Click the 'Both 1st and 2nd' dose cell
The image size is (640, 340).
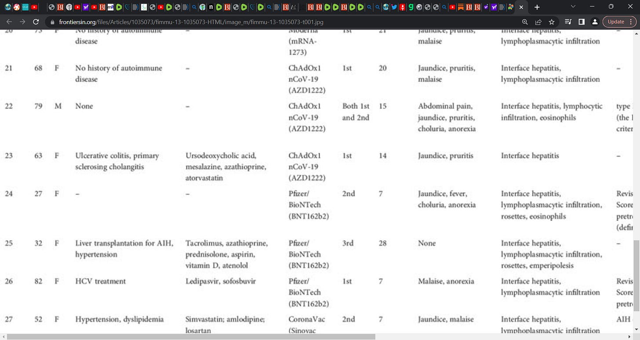pyautogui.click(x=356, y=112)
